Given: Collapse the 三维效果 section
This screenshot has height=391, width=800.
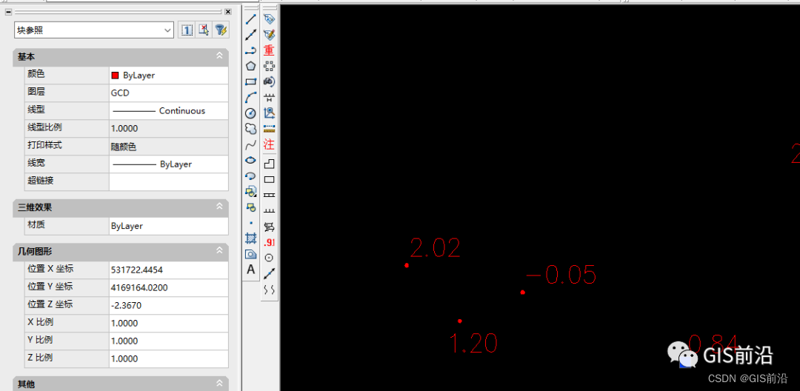Looking at the screenshot, I should pyautogui.click(x=219, y=207).
